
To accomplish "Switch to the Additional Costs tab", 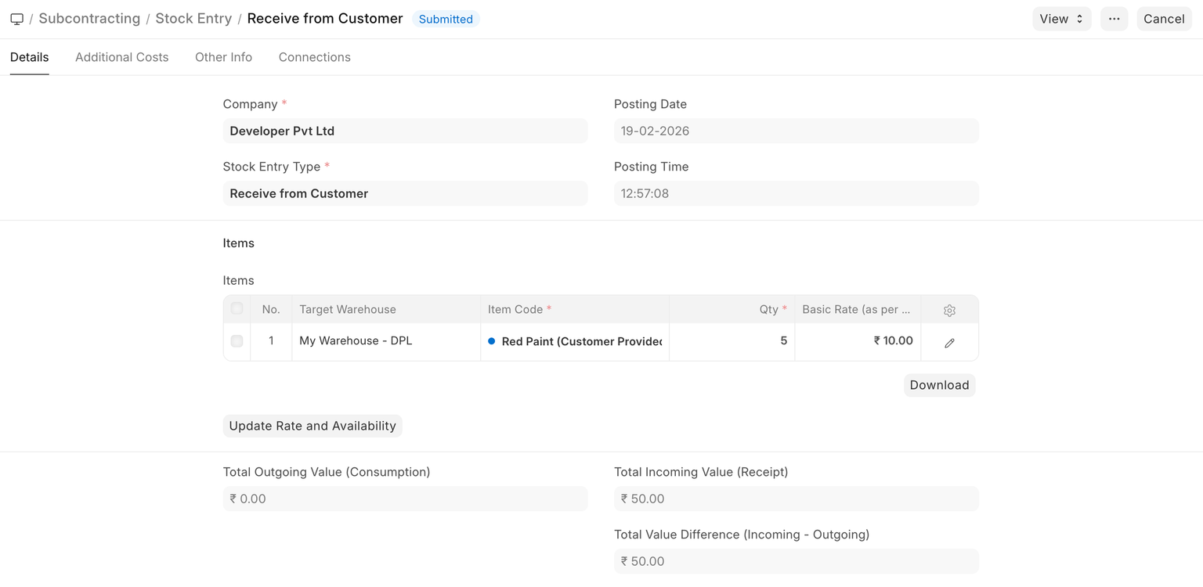I will (121, 57).
